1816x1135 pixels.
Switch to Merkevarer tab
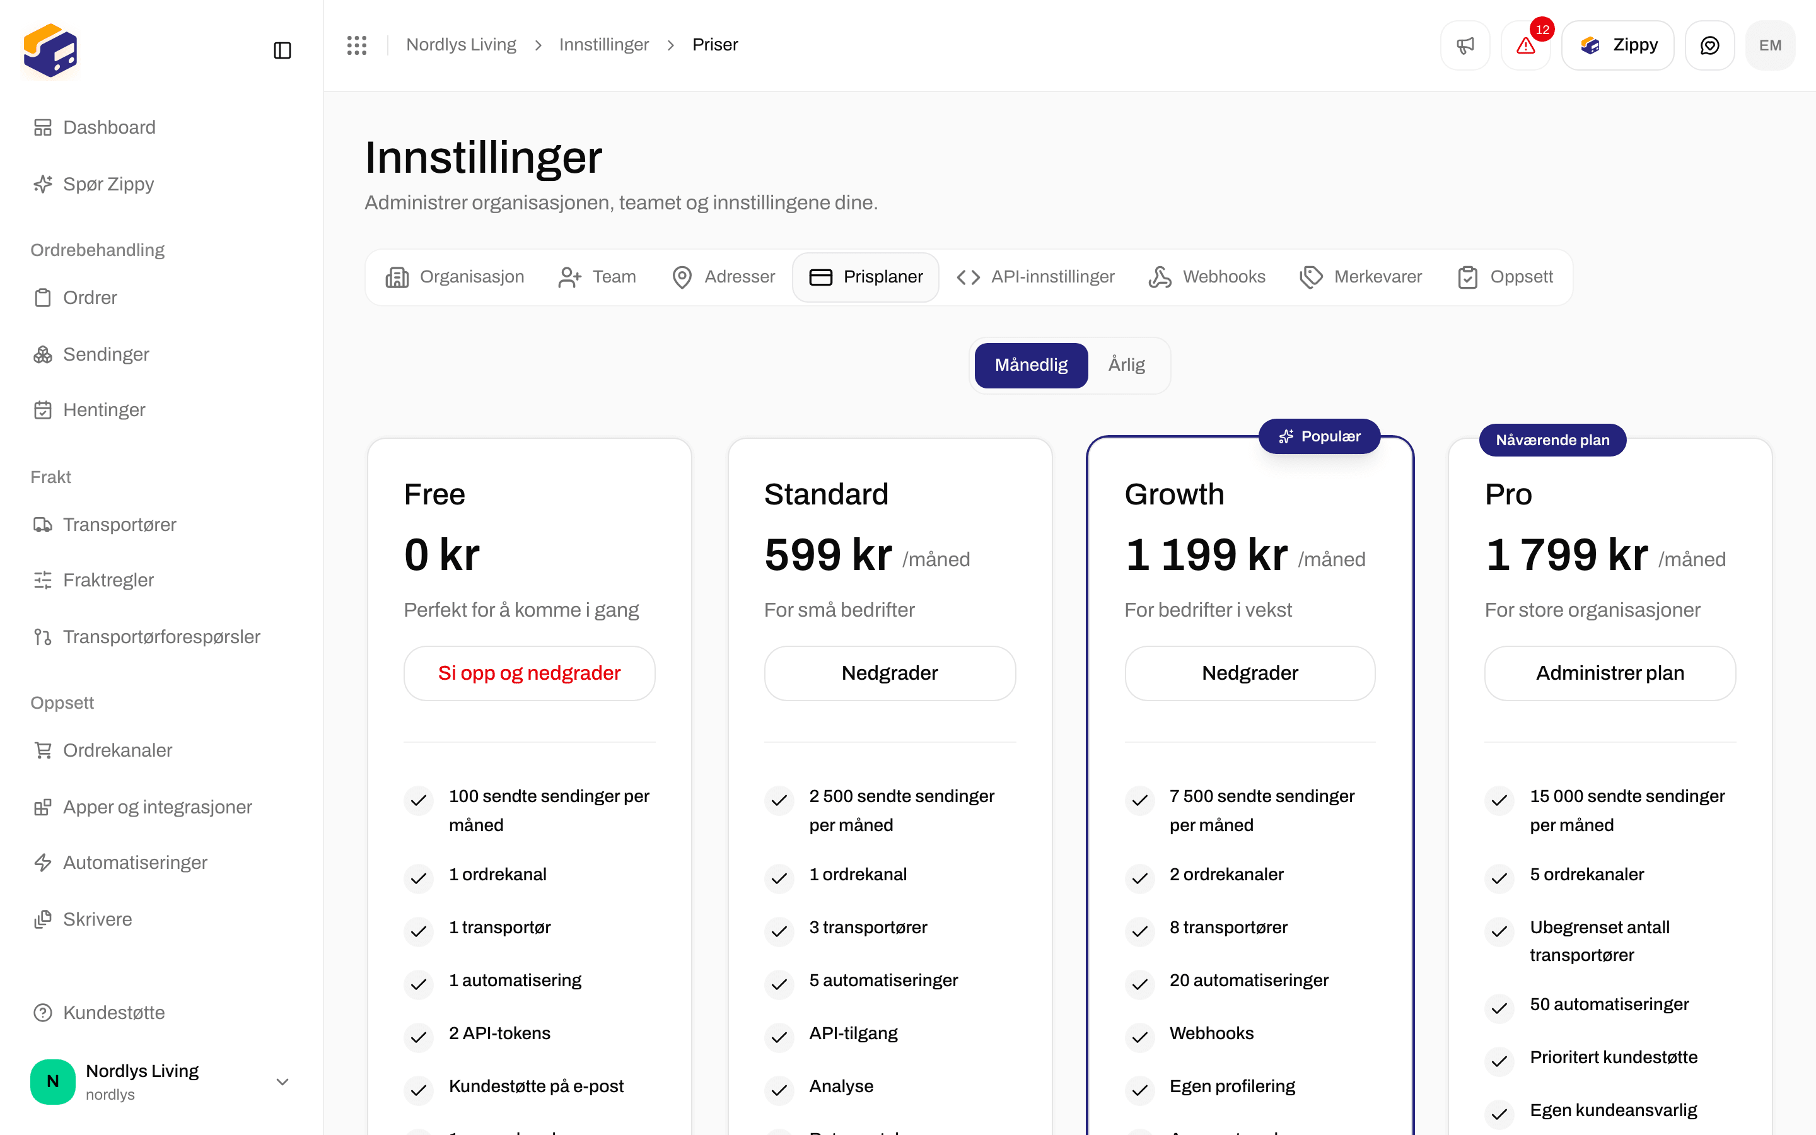click(1361, 277)
